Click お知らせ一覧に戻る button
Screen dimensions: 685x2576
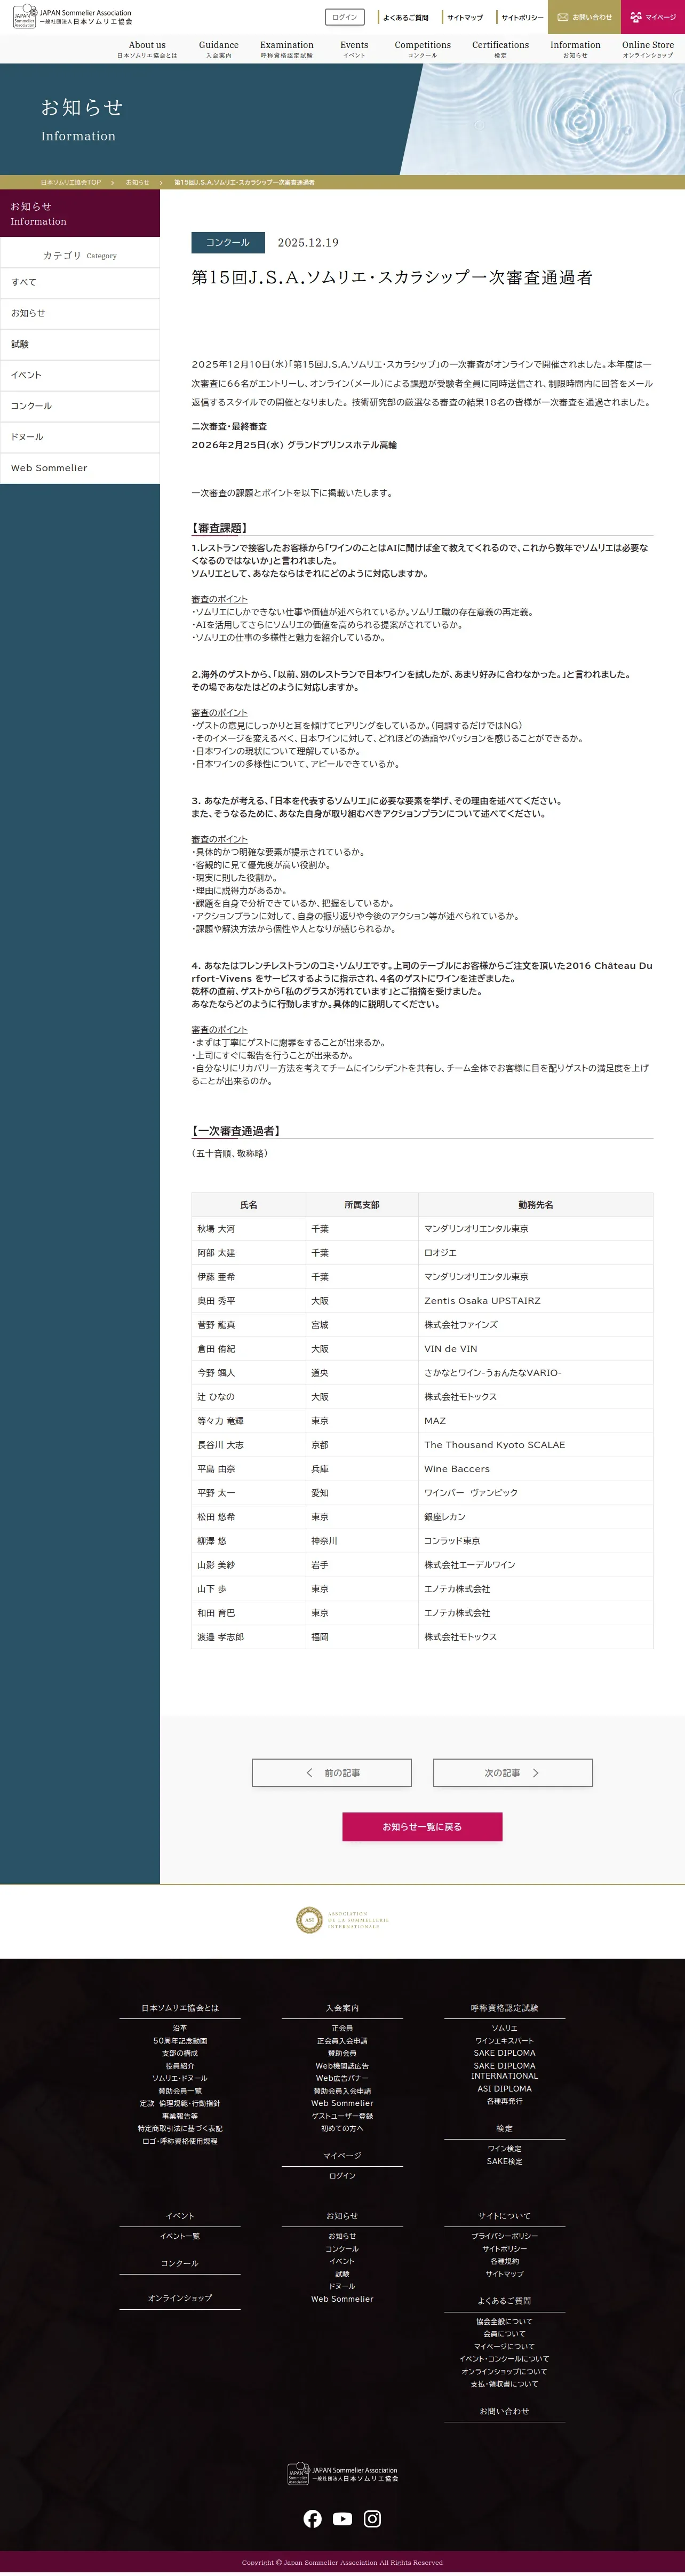point(422,1826)
